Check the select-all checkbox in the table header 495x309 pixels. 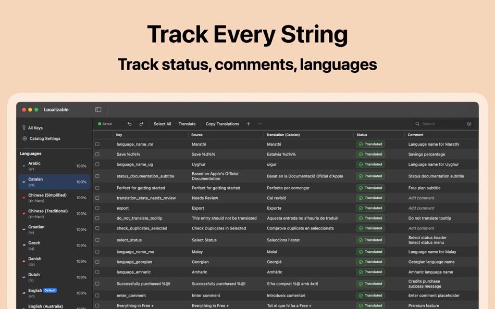coord(96,134)
